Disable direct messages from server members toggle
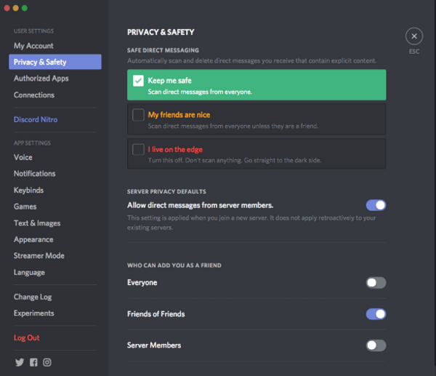Viewport: 436px width, 376px height. [x=376, y=205]
